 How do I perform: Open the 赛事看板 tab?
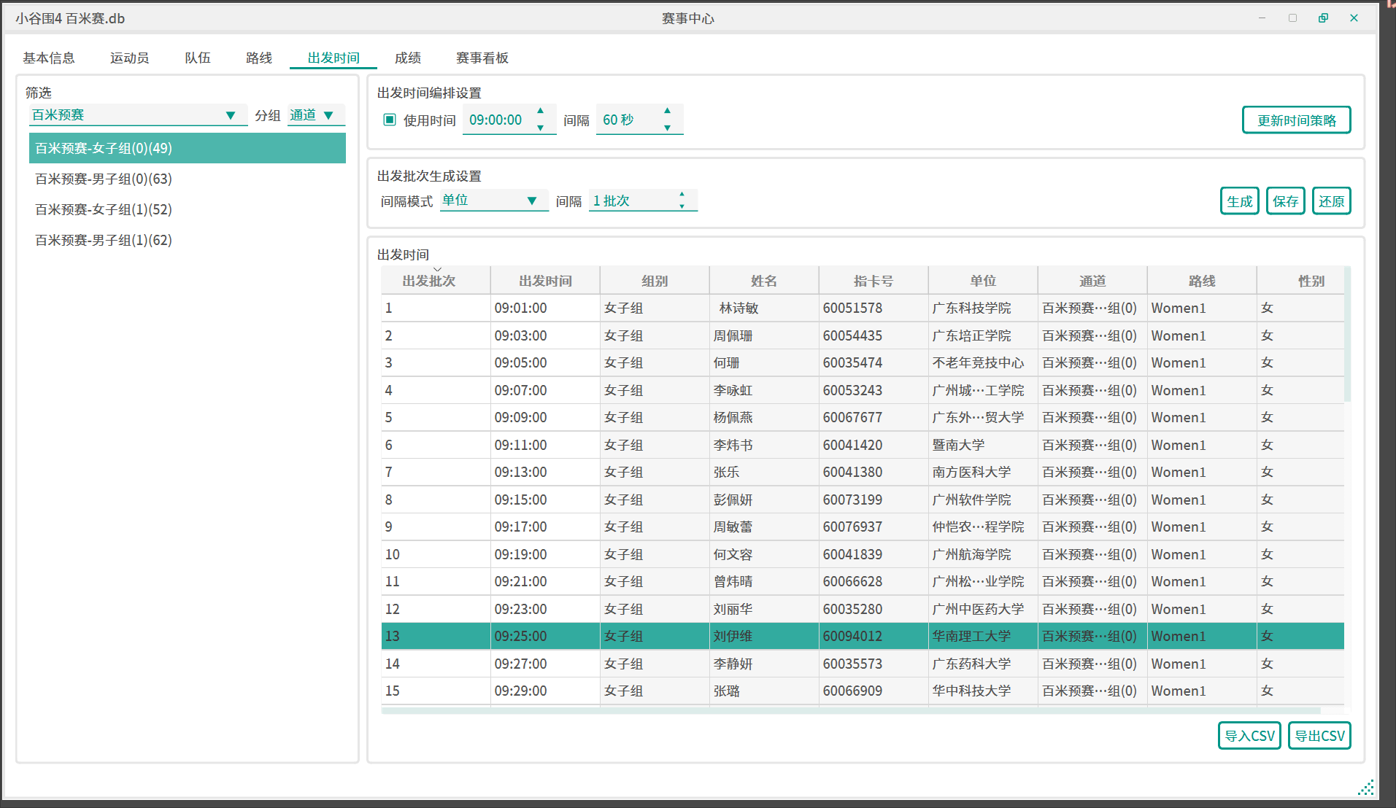(482, 58)
